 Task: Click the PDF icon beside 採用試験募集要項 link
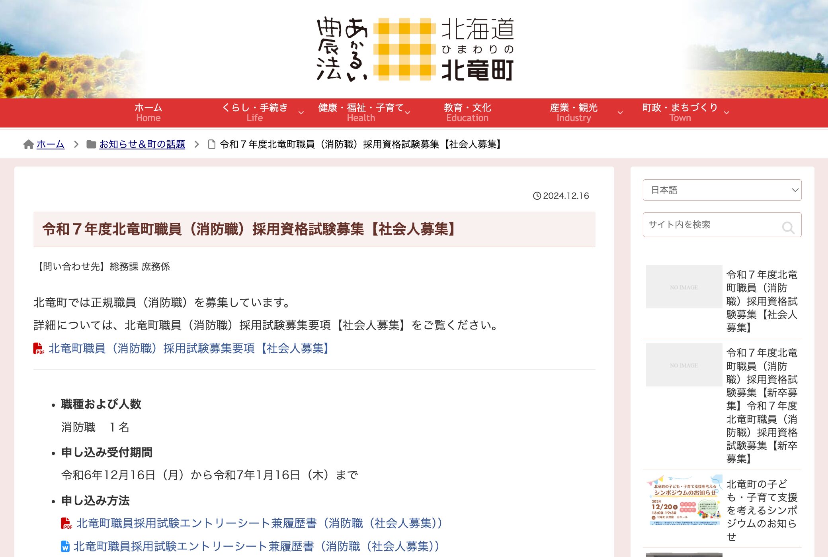click(38, 349)
